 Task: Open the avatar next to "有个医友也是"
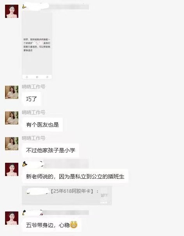(12, 118)
